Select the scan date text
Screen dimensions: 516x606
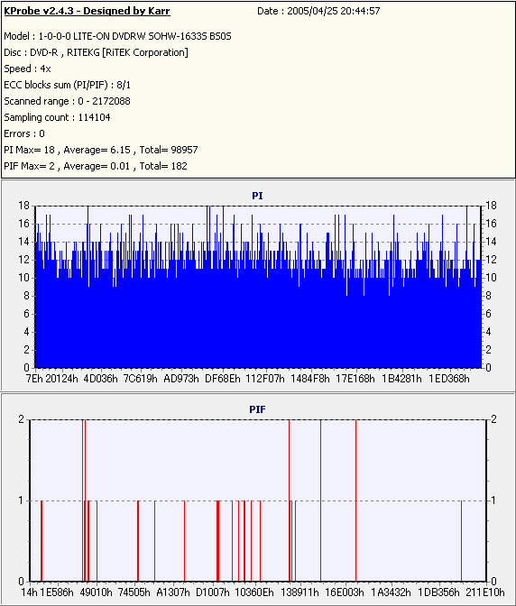point(318,11)
